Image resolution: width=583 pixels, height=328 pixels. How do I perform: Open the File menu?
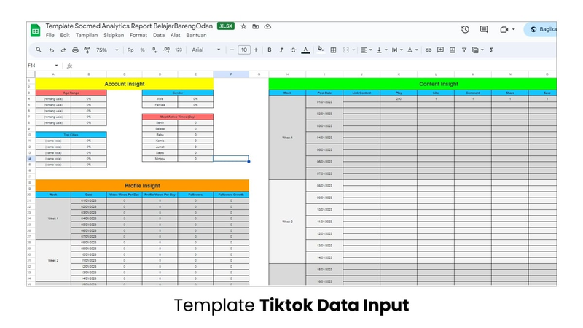(x=50, y=35)
